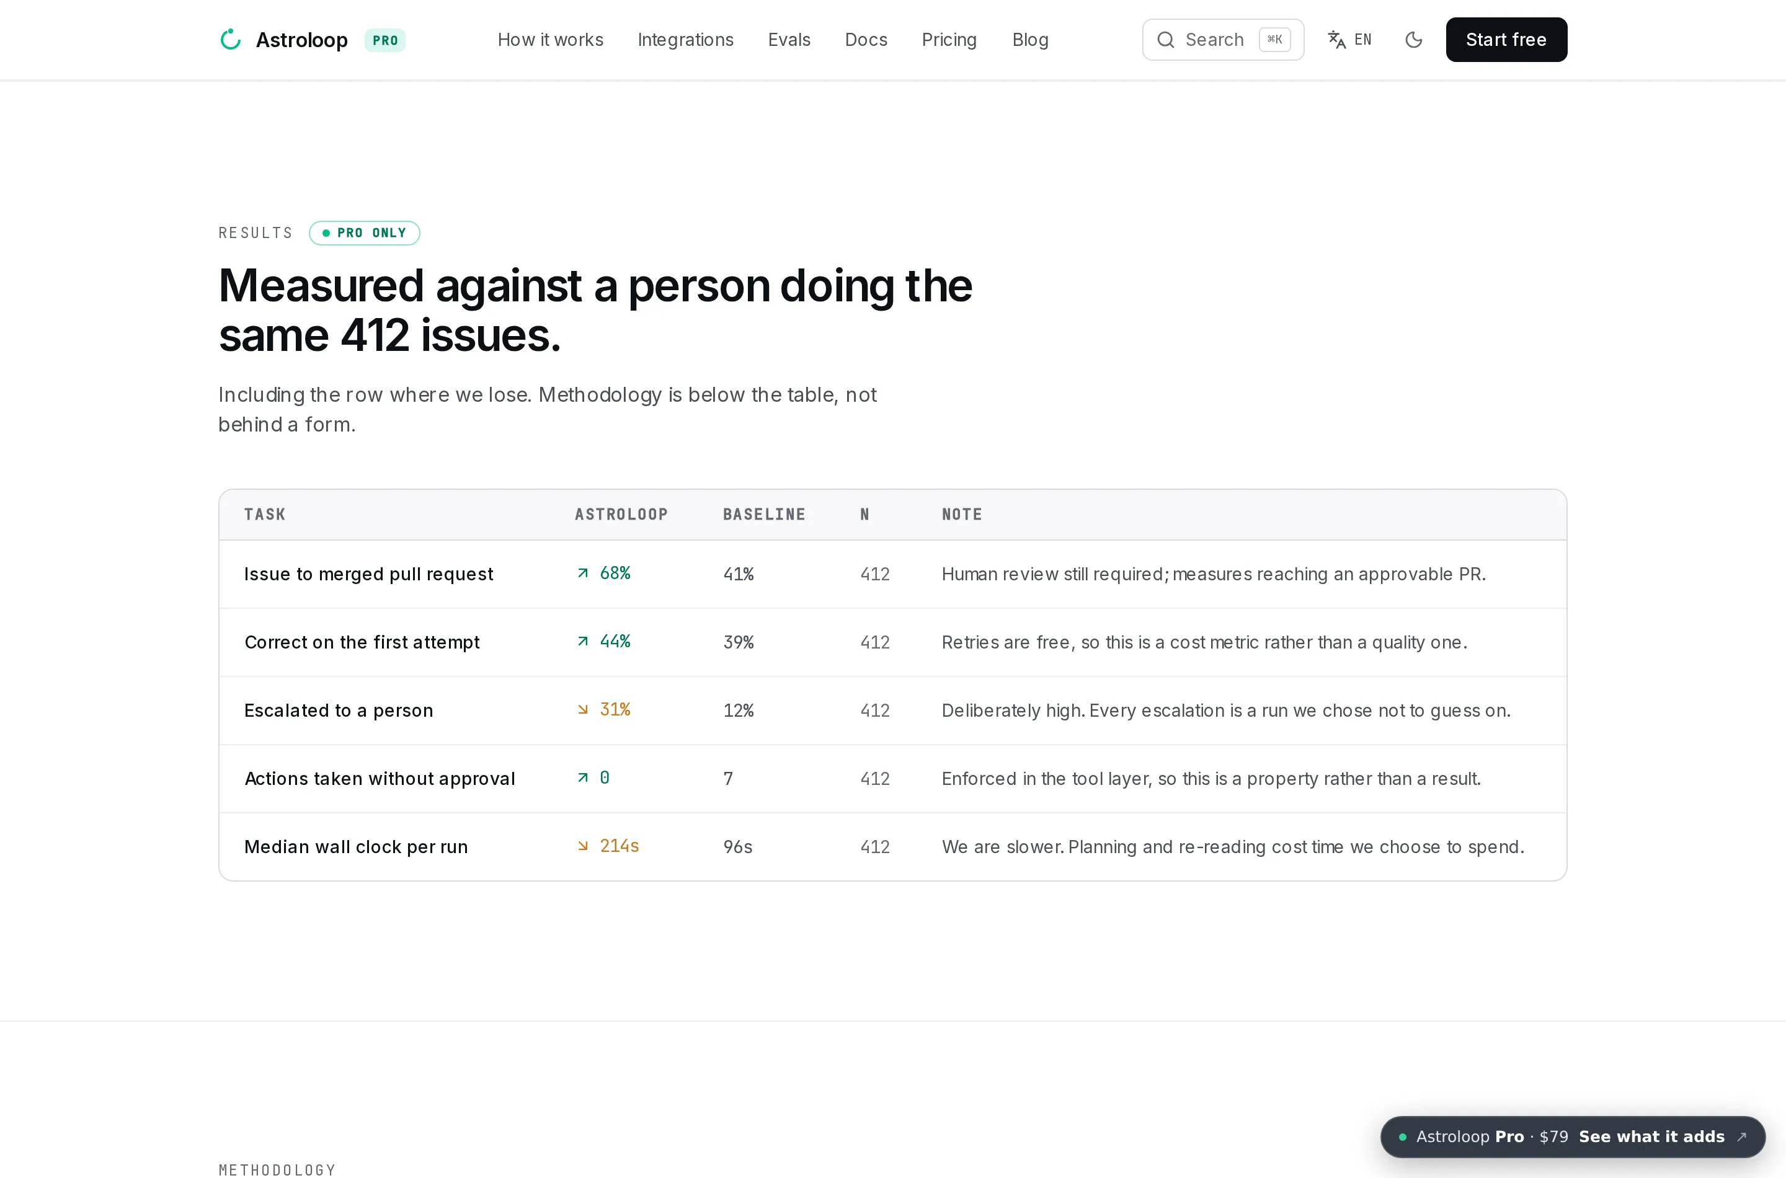Select the ASTROLOOP column header

(x=621, y=515)
